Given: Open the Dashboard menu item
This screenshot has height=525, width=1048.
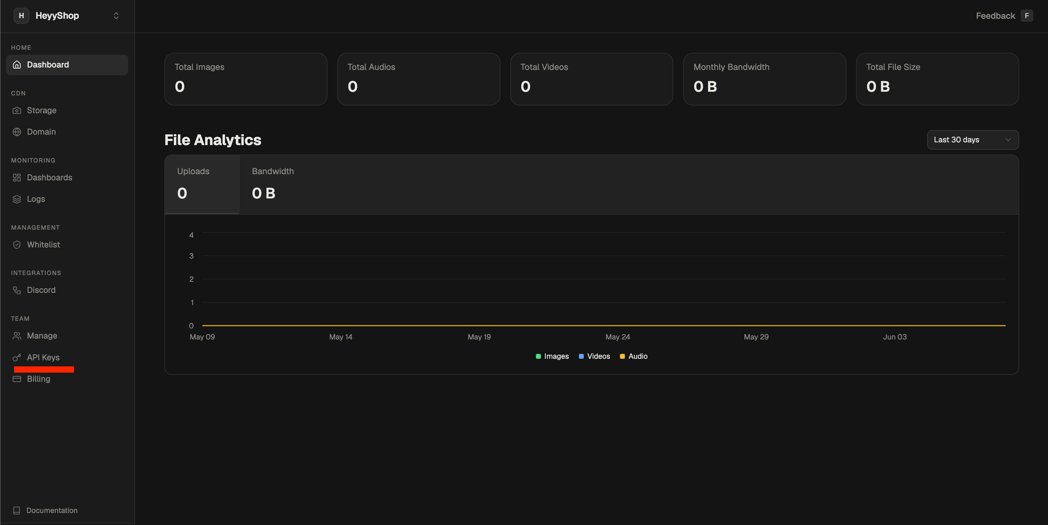Looking at the screenshot, I should (x=67, y=65).
